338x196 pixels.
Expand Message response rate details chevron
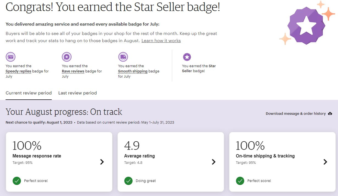pos(102,162)
